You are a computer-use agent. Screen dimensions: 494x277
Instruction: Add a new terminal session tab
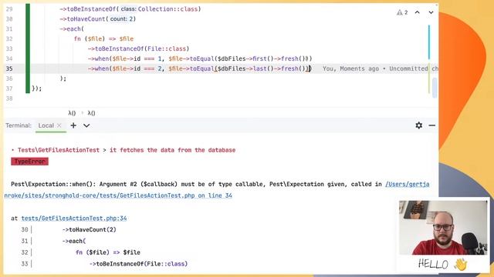coord(73,125)
